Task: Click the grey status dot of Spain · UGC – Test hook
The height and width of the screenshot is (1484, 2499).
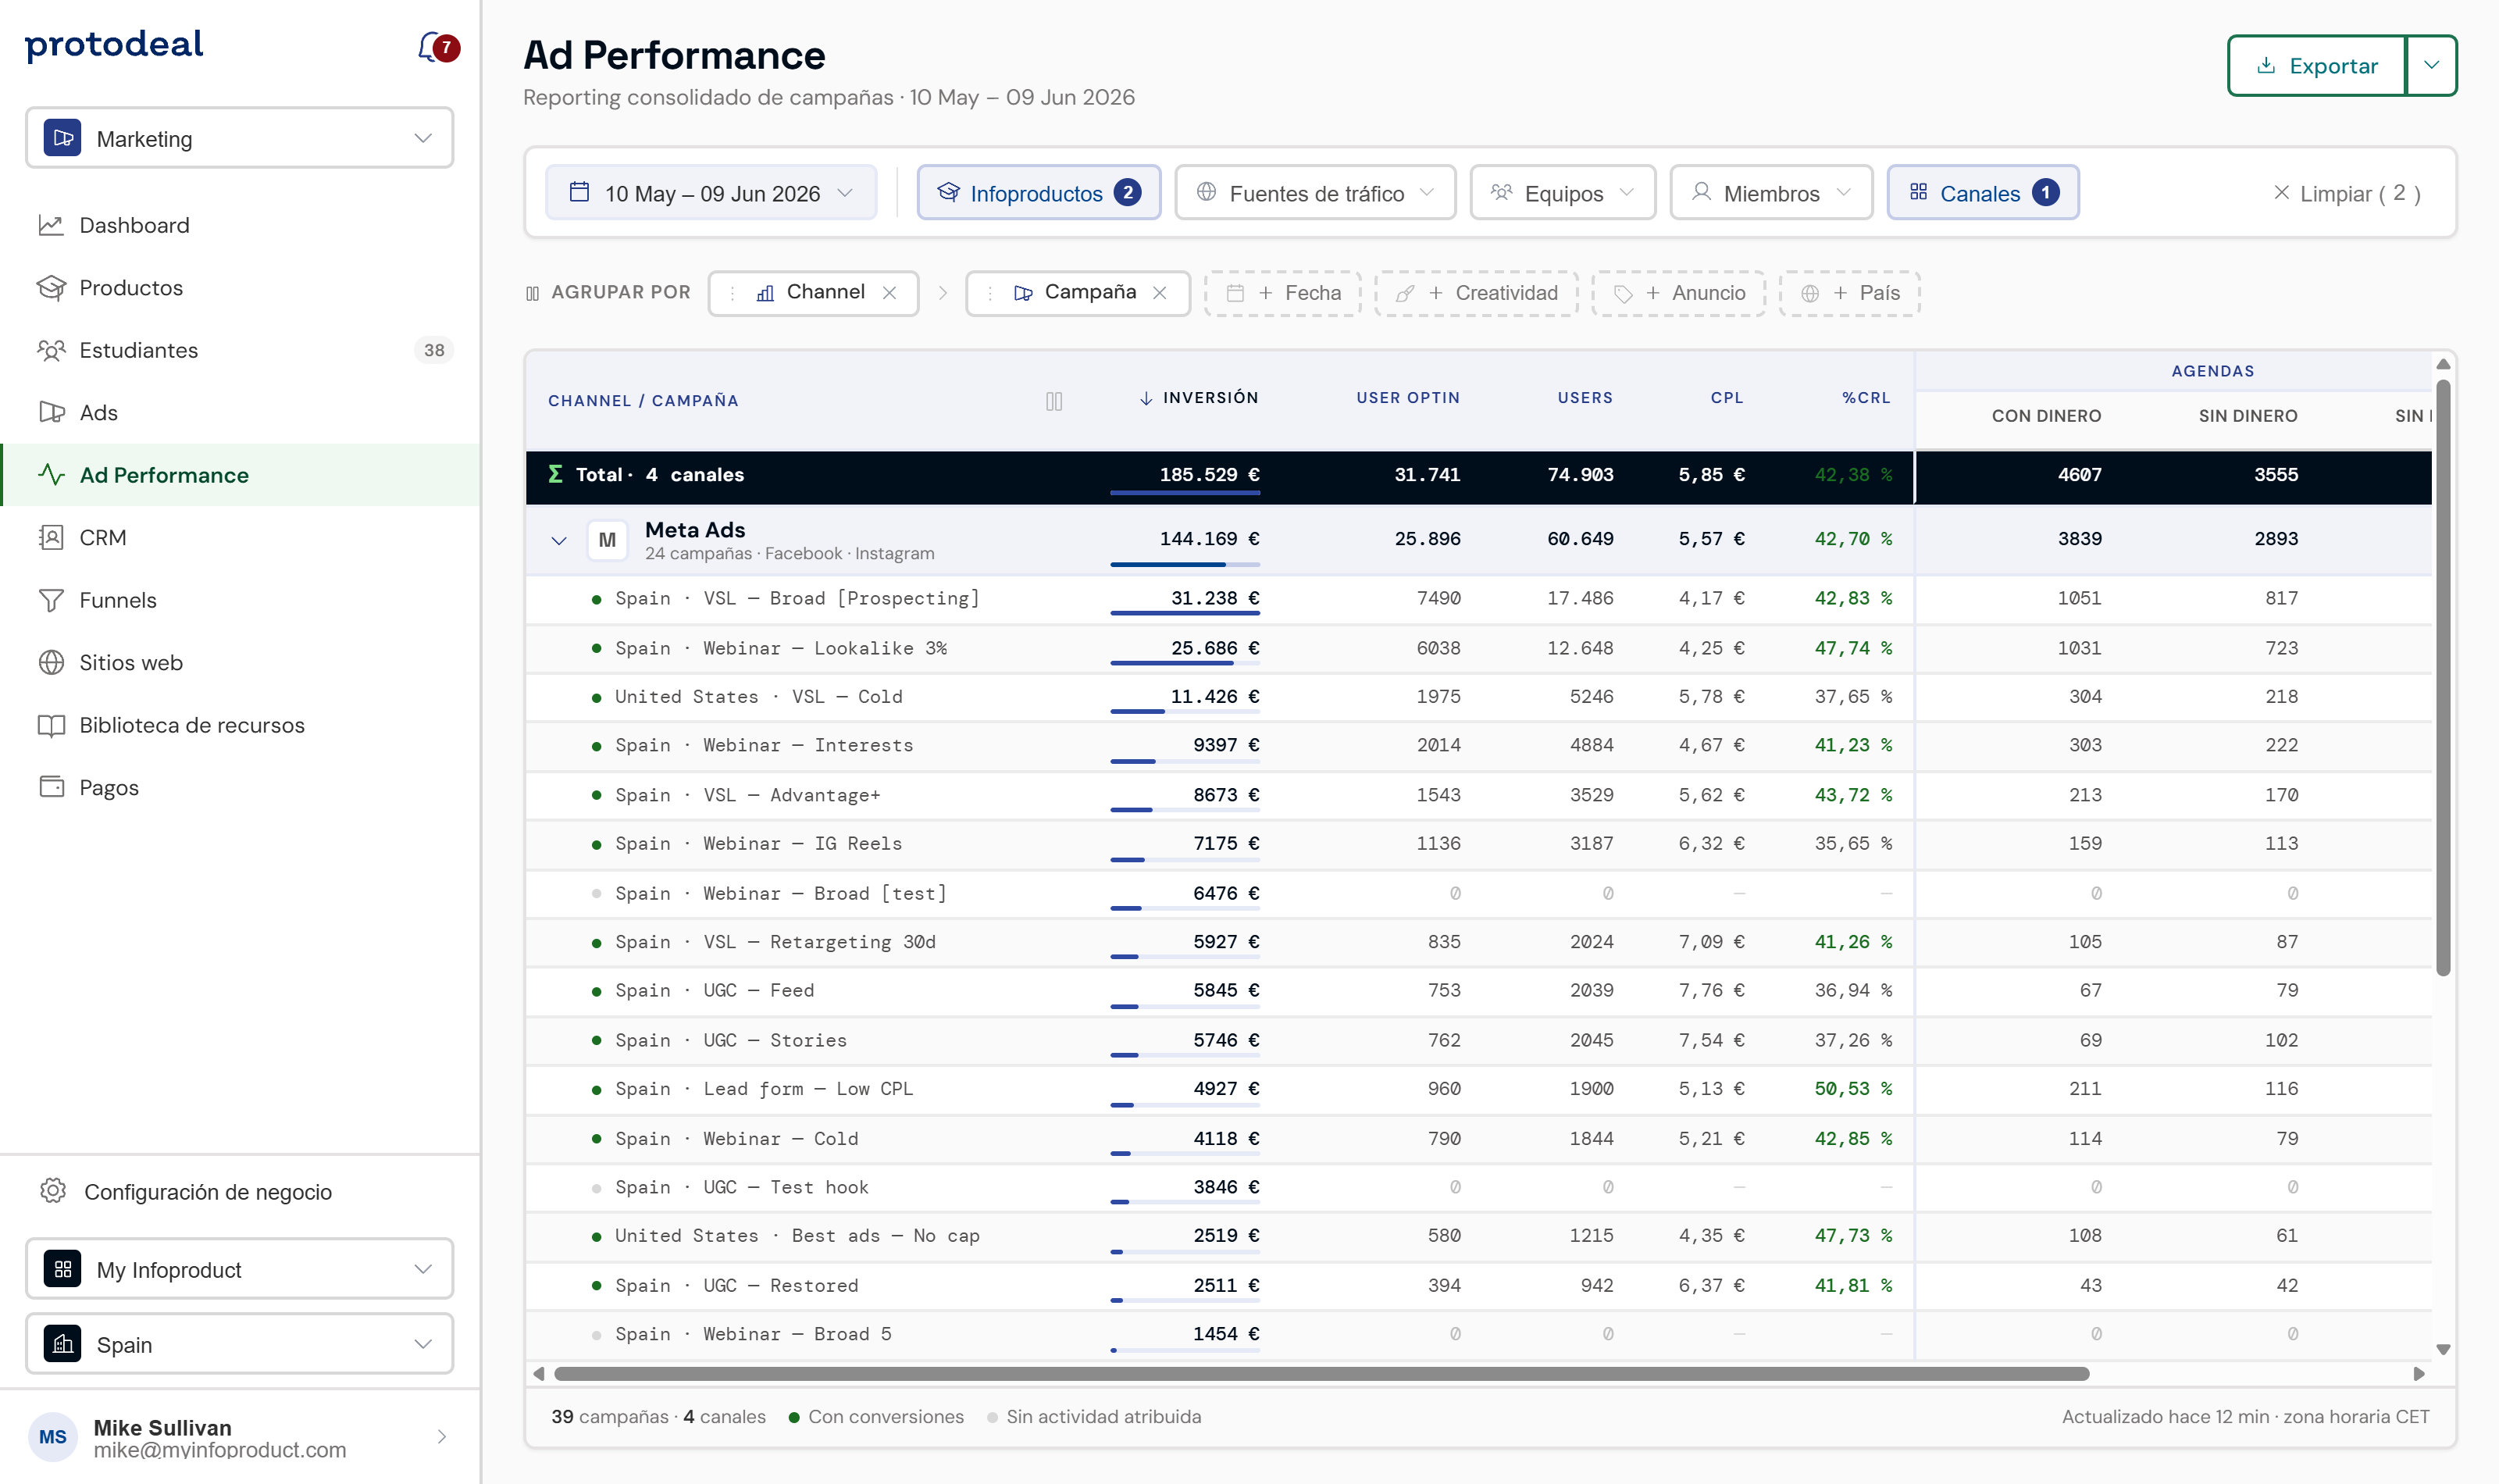Action: (597, 1188)
